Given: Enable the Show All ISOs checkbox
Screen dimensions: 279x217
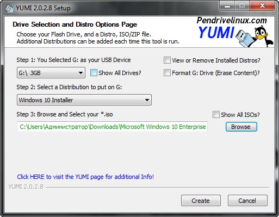Looking at the screenshot, I should tap(216, 115).
